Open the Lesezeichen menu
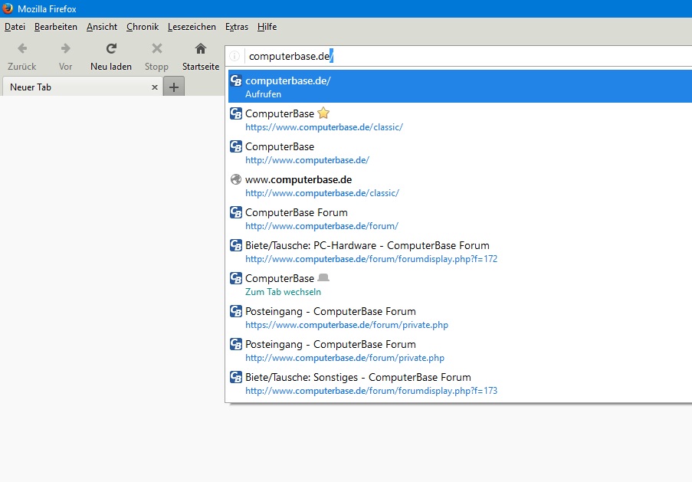 (192, 27)
